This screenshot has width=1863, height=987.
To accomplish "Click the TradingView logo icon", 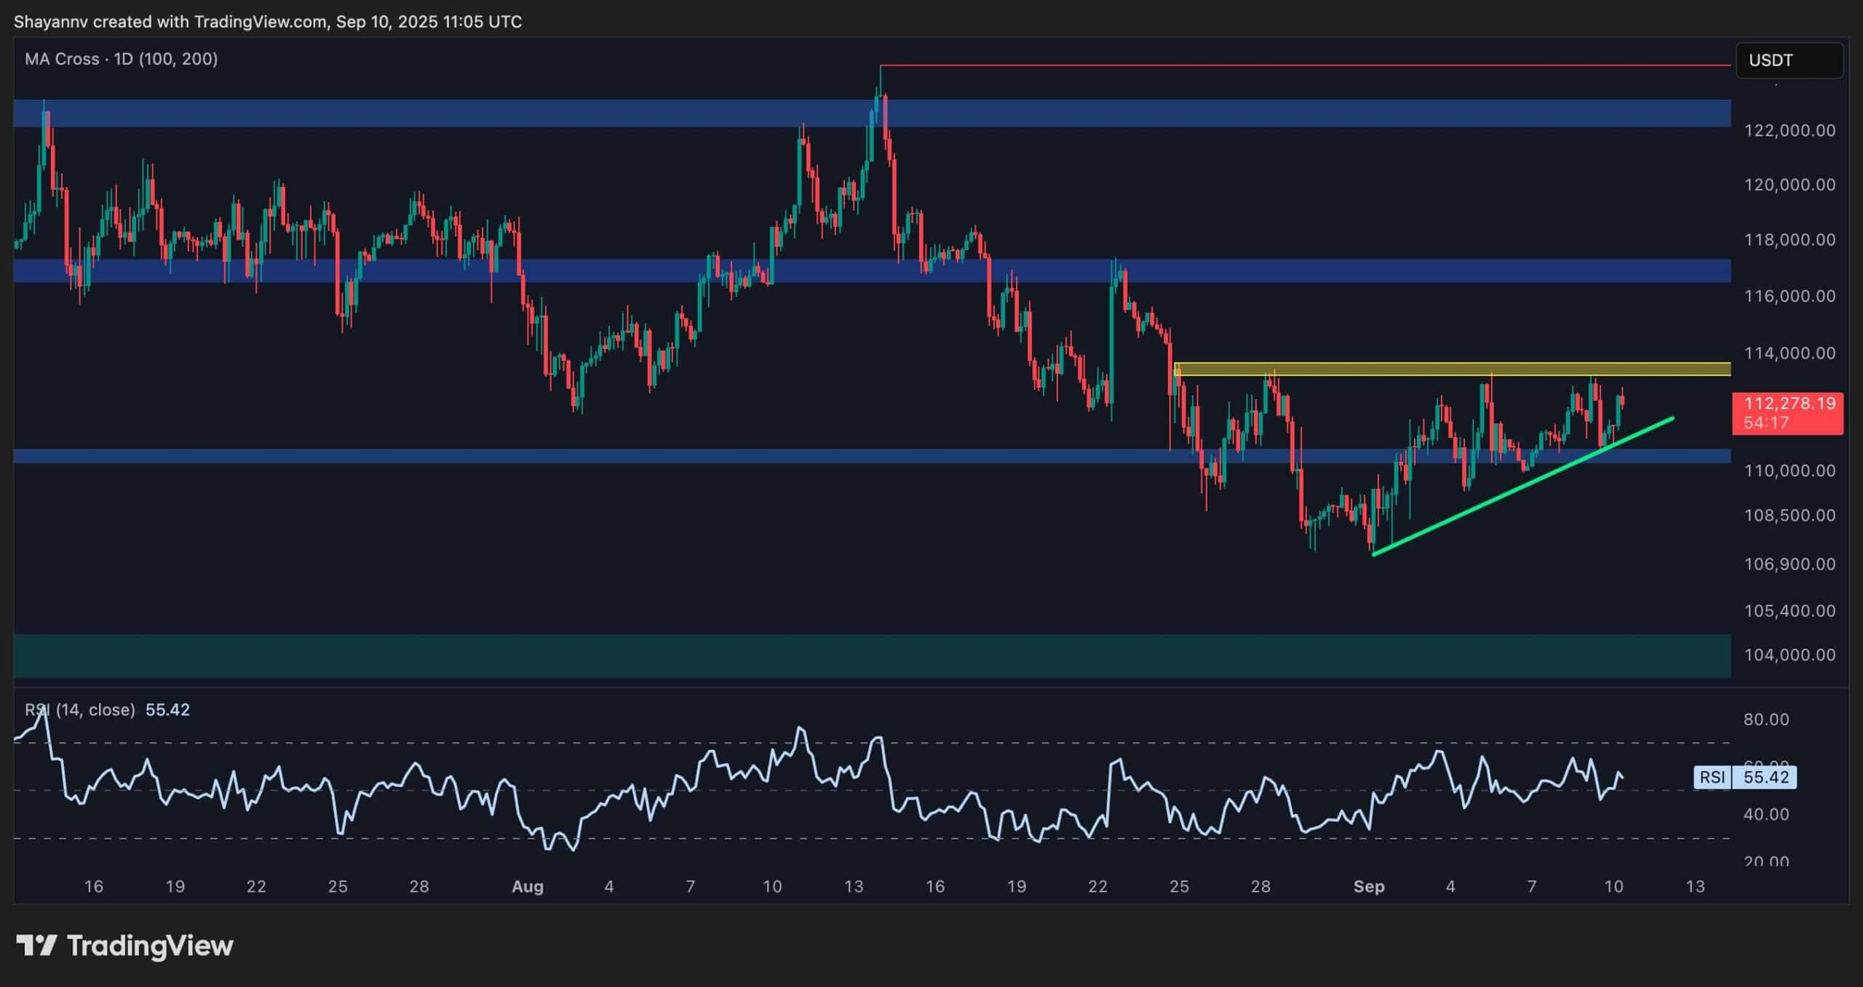I will 36,946.
